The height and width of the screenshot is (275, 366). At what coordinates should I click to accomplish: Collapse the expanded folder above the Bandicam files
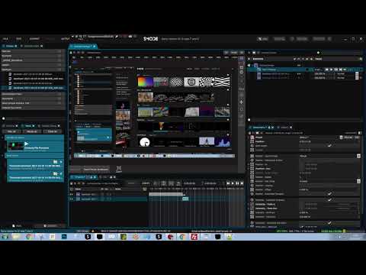(x=33, y=70)
